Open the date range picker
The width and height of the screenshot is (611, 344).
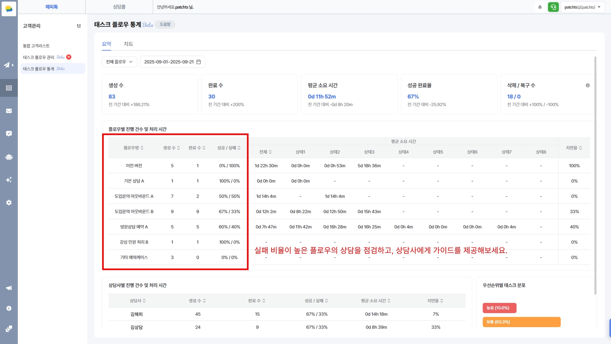[x=172, y=62]
